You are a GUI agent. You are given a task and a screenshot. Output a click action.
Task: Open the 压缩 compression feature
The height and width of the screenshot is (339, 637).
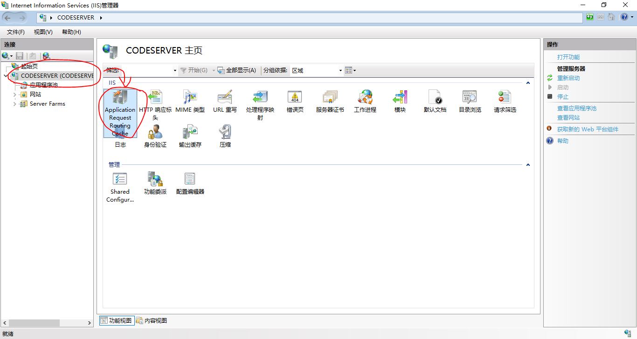225,133
